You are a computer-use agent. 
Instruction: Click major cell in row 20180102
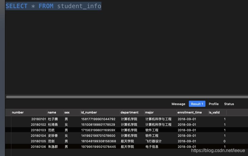(x=158, y=125)
